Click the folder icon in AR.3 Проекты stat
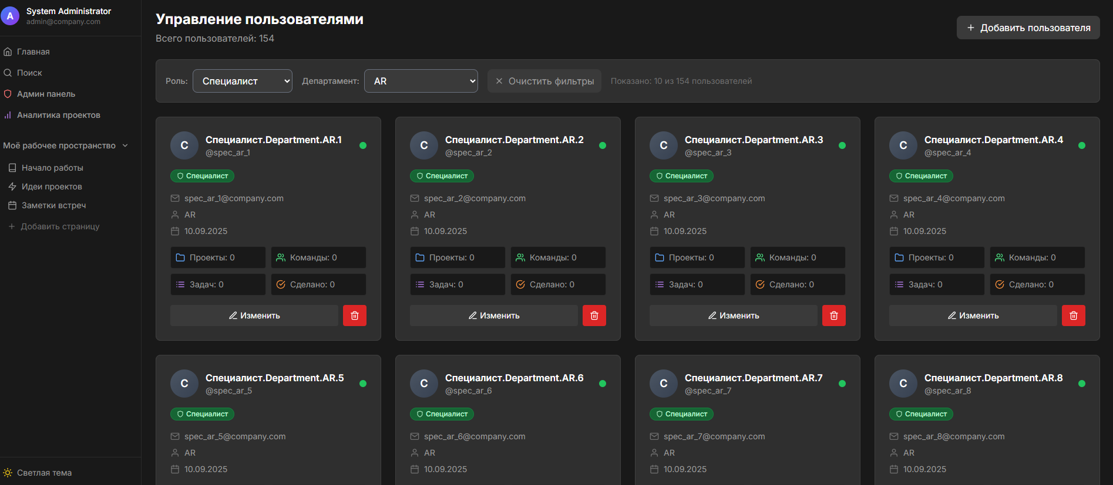 [x=660, y=257]
